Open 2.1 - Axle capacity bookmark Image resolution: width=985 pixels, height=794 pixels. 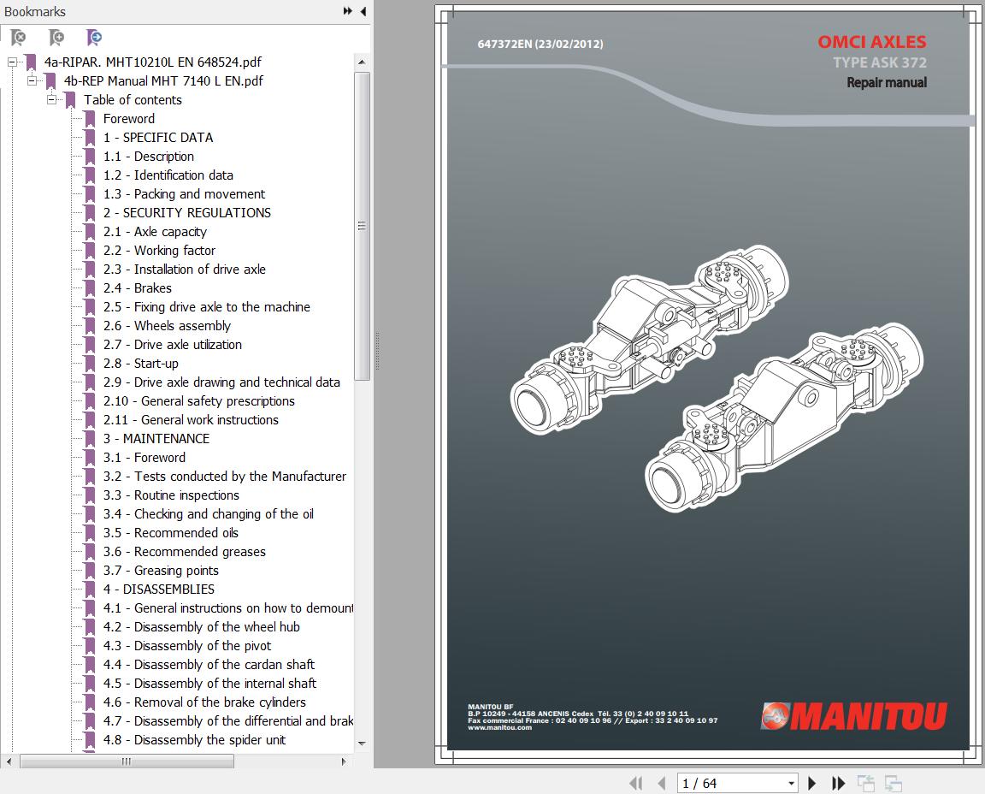pyautogui.click(x=155, y=232)
